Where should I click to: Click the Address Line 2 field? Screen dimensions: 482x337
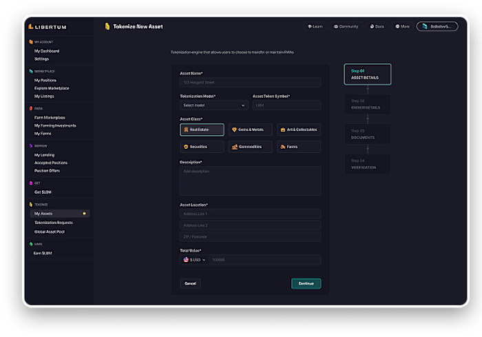[250, 225]
